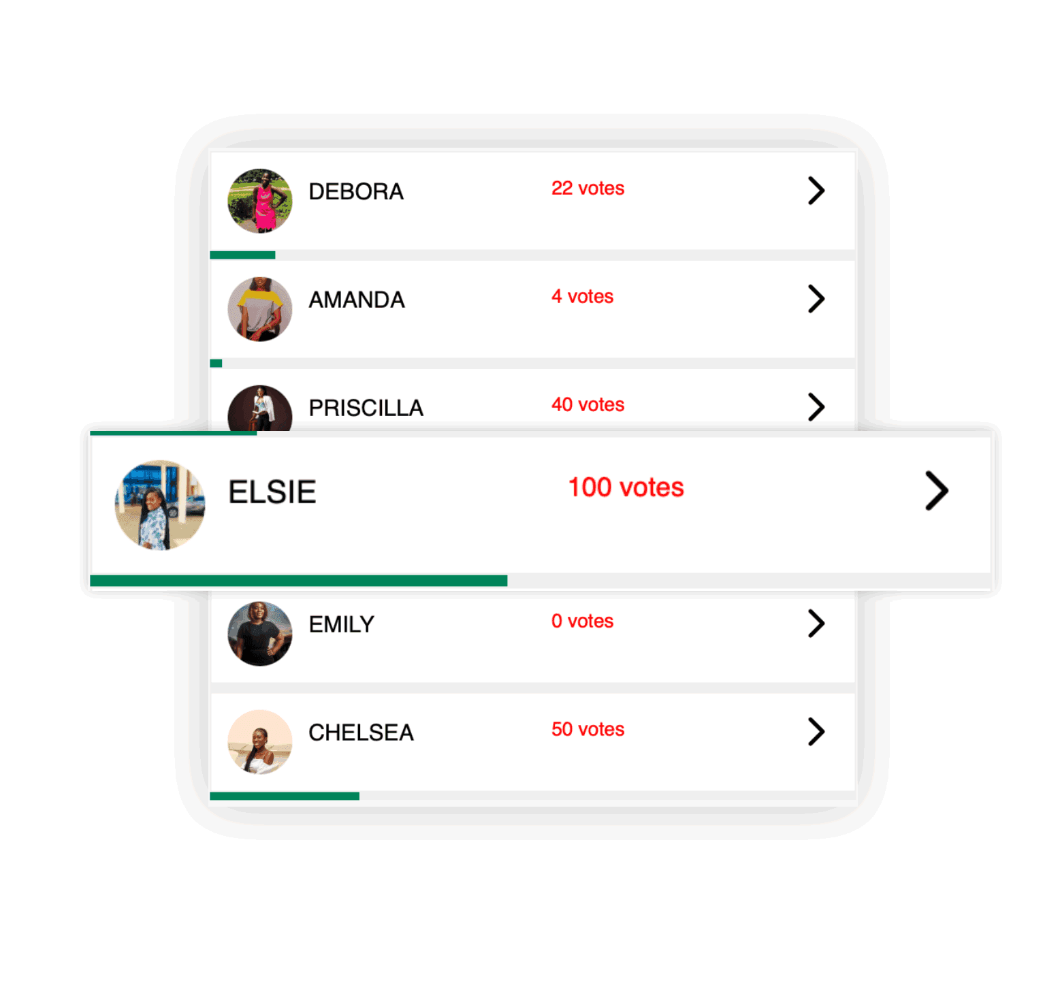Expand Amanda's row with right chevron

pos(816,299)
